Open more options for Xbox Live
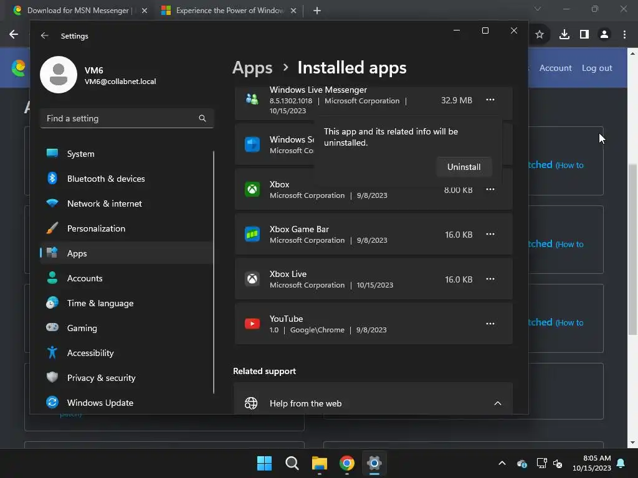This screenshot has width=638, height=478. click(x=490, y=279)
